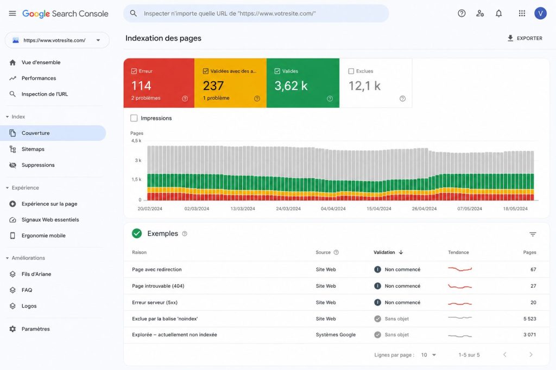Viewport: 556px width, 370px height.
Task: Toggle the Impressions checkbox
Action: coord(134,118)
